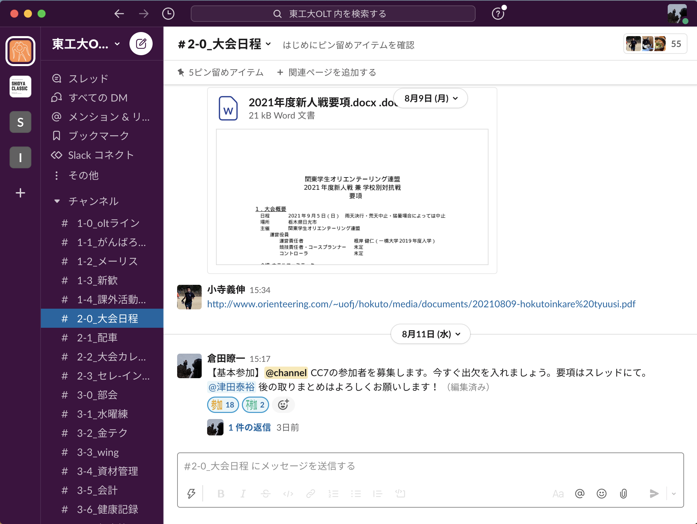Open 倉田瞭一's profile avatar
The width and height of the screenshot is (697, 524).
coord(189,366)
